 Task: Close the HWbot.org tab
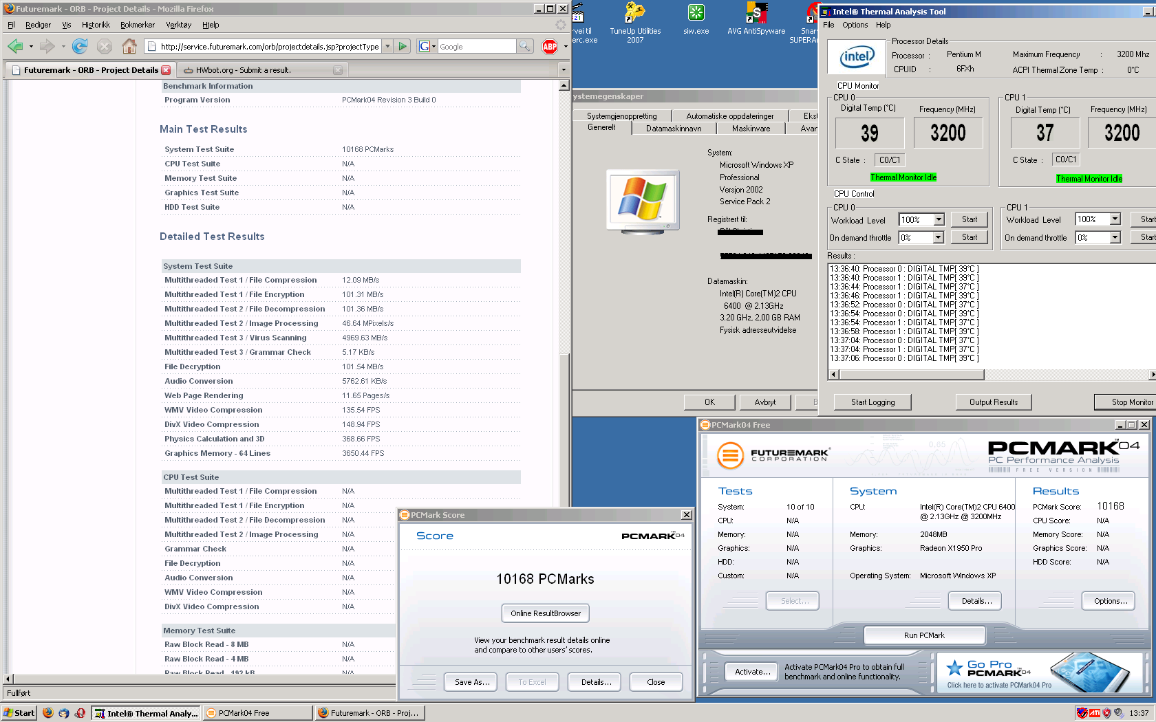pos(338,70)
